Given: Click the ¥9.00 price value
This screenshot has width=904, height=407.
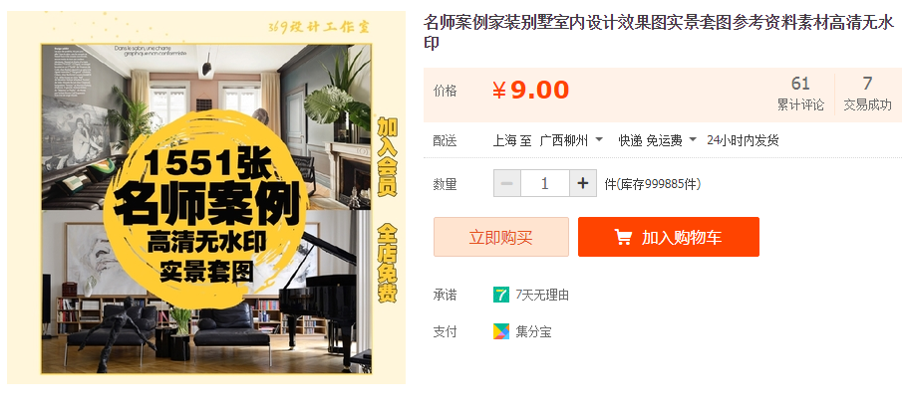Looking at the screenshot, I should [x=530, y=91].
